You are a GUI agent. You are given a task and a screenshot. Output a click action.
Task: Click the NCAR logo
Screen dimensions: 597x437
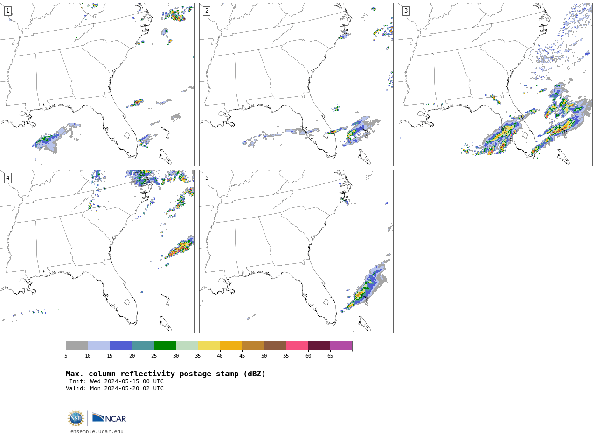(x=109, y=418)
